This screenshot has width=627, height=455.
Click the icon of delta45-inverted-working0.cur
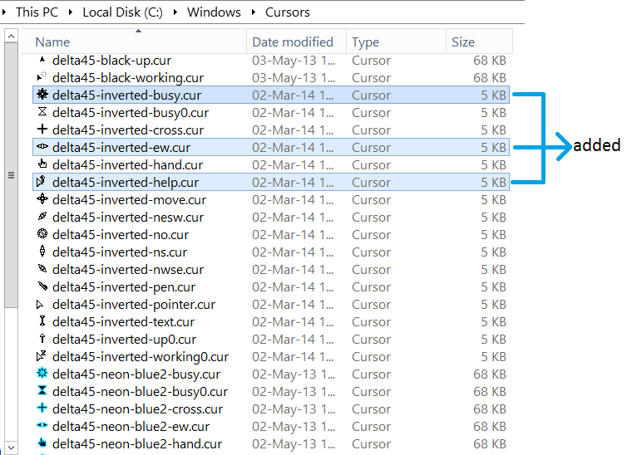42,355
